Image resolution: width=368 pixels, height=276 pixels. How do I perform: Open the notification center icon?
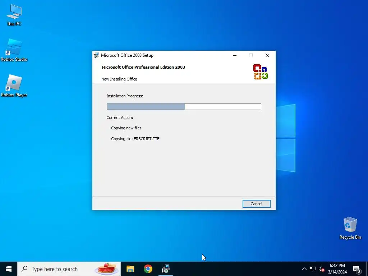click(x=357, y=269)
